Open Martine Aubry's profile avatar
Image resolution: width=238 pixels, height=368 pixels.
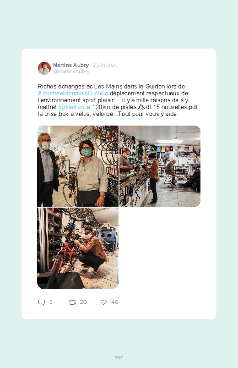click(44, 68)
